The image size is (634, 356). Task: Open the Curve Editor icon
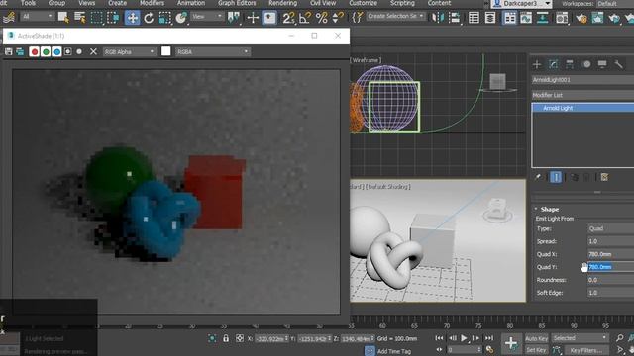526,18
